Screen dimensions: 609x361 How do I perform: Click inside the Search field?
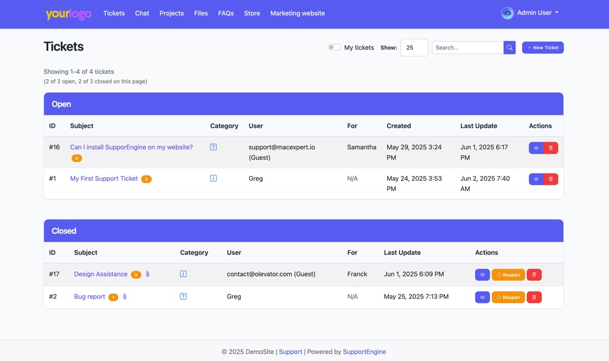[467, 47]
